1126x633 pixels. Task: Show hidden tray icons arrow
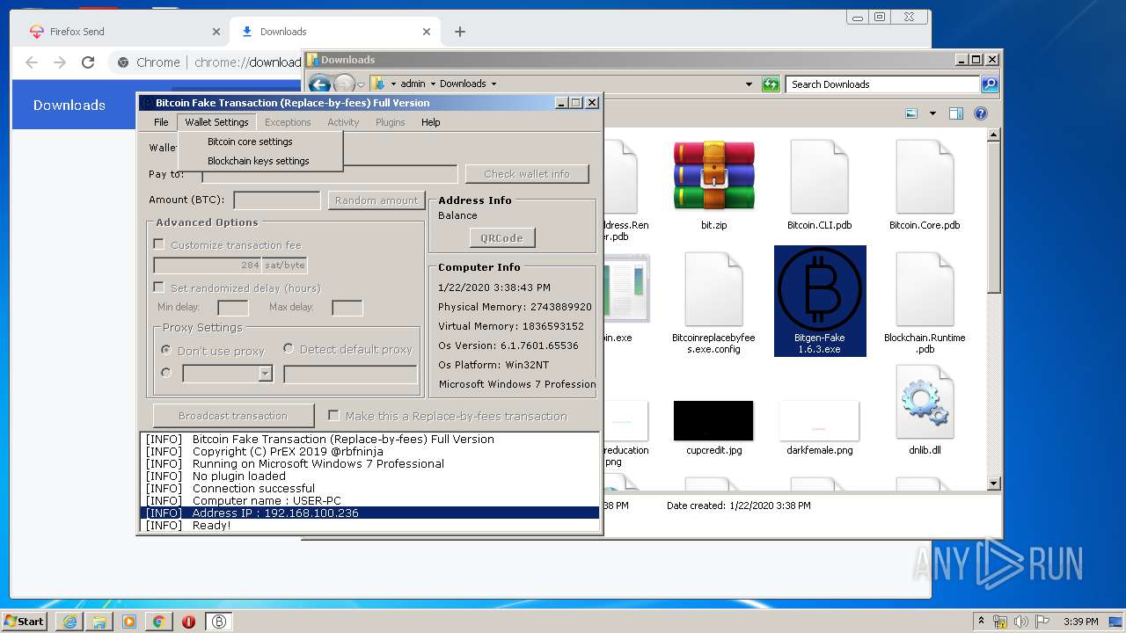[x=981, y=622]
